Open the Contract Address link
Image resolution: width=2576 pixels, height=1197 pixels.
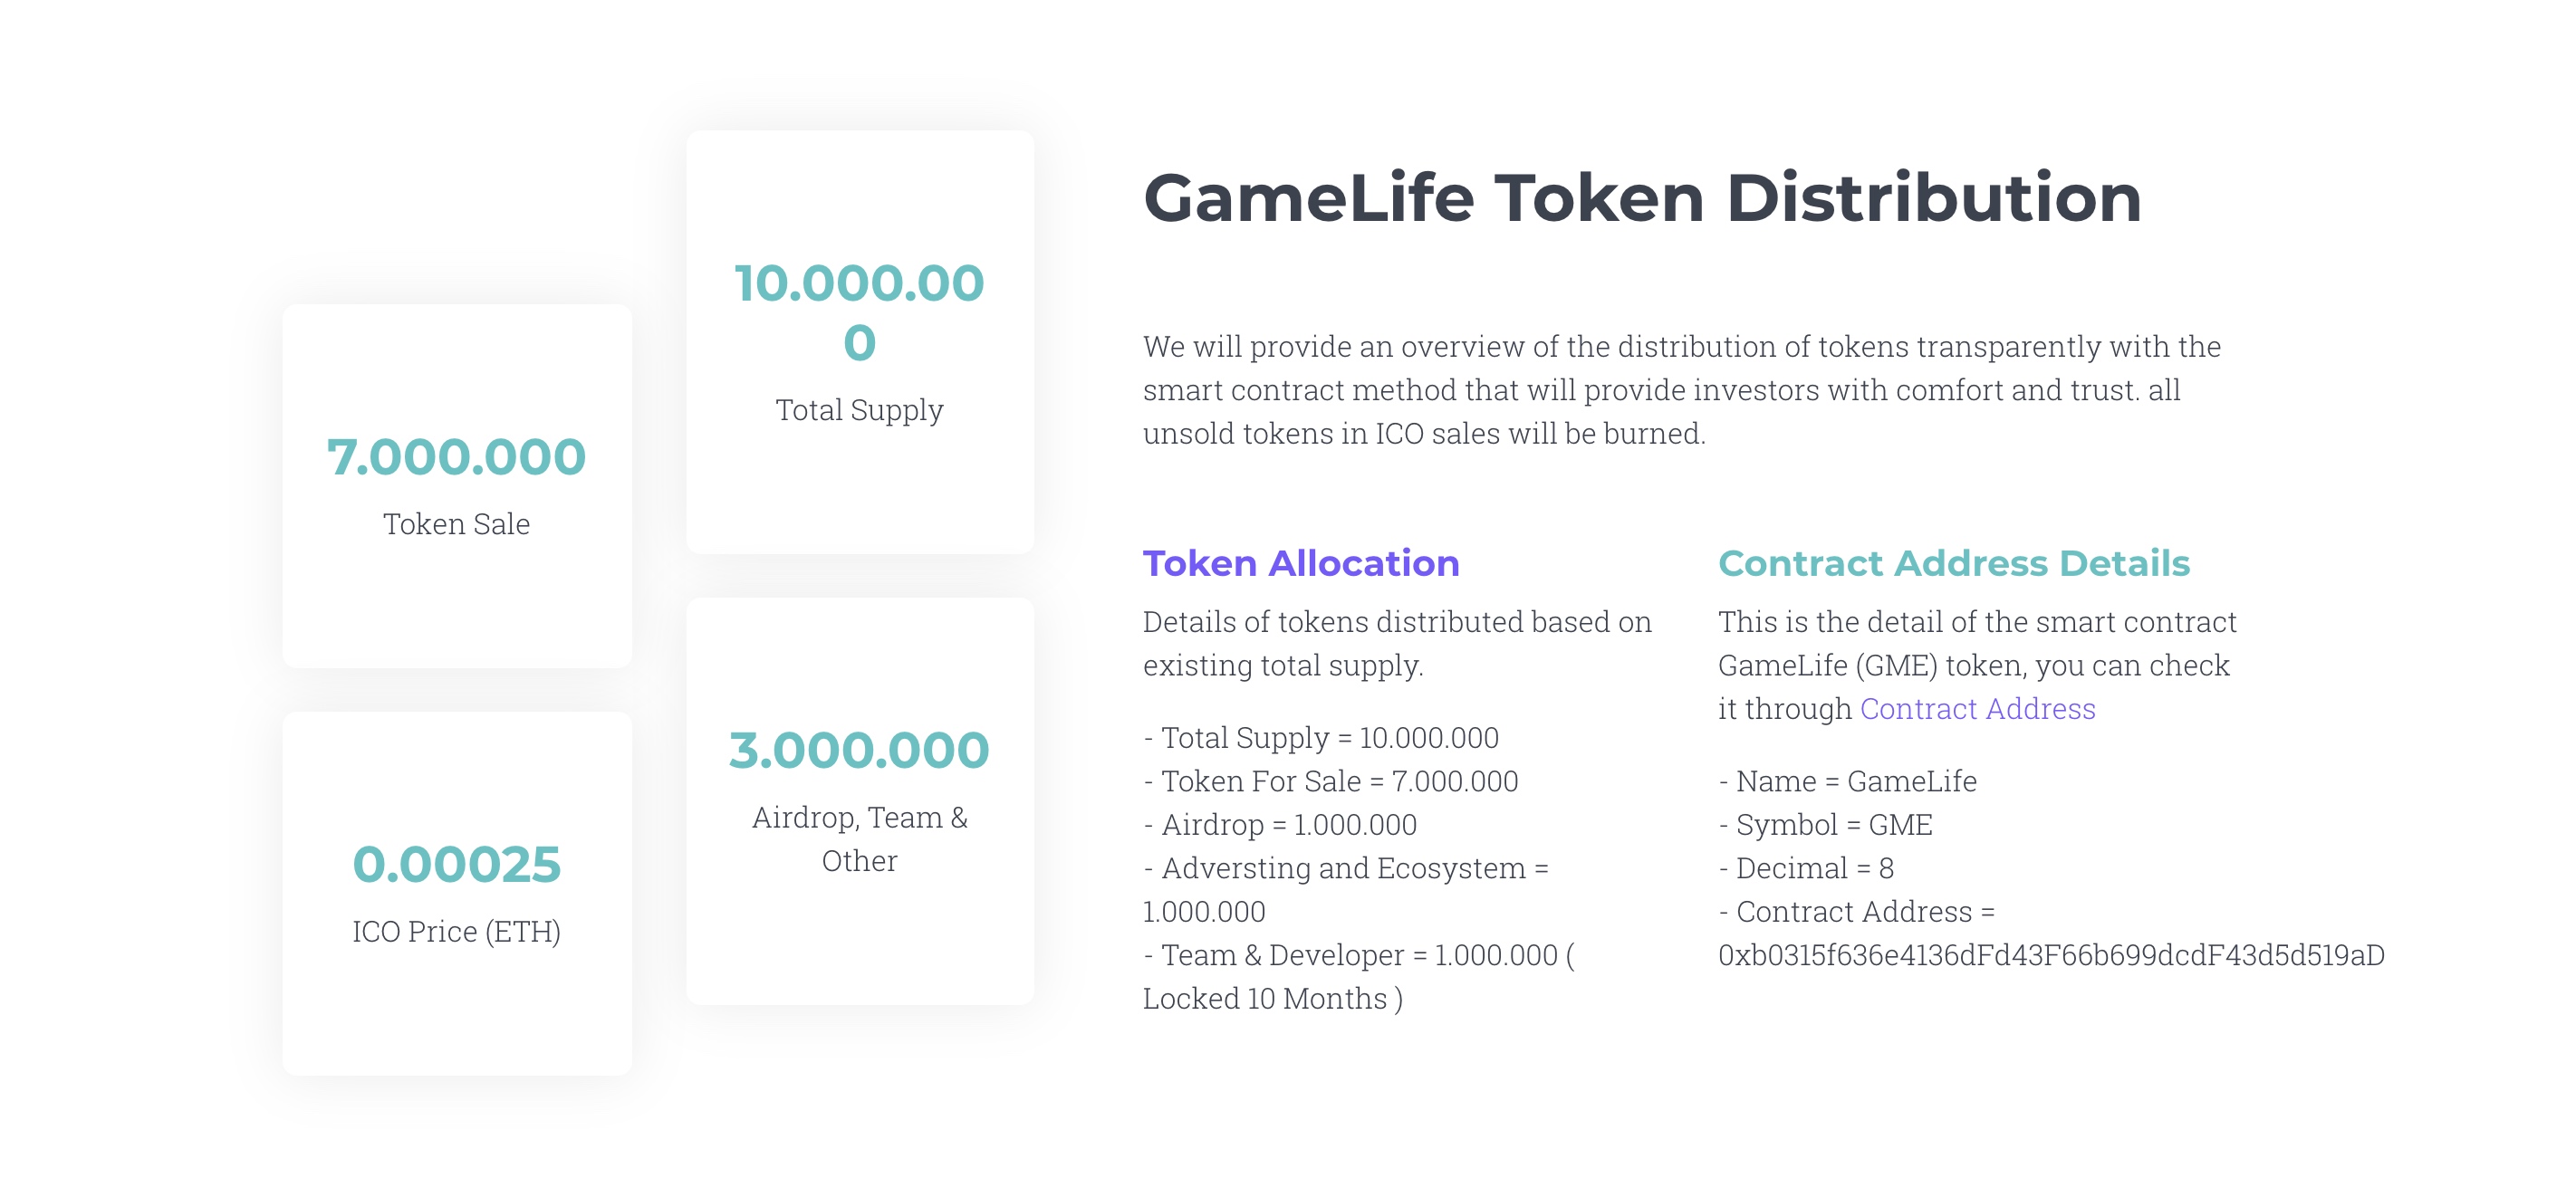click(1977, 709)
